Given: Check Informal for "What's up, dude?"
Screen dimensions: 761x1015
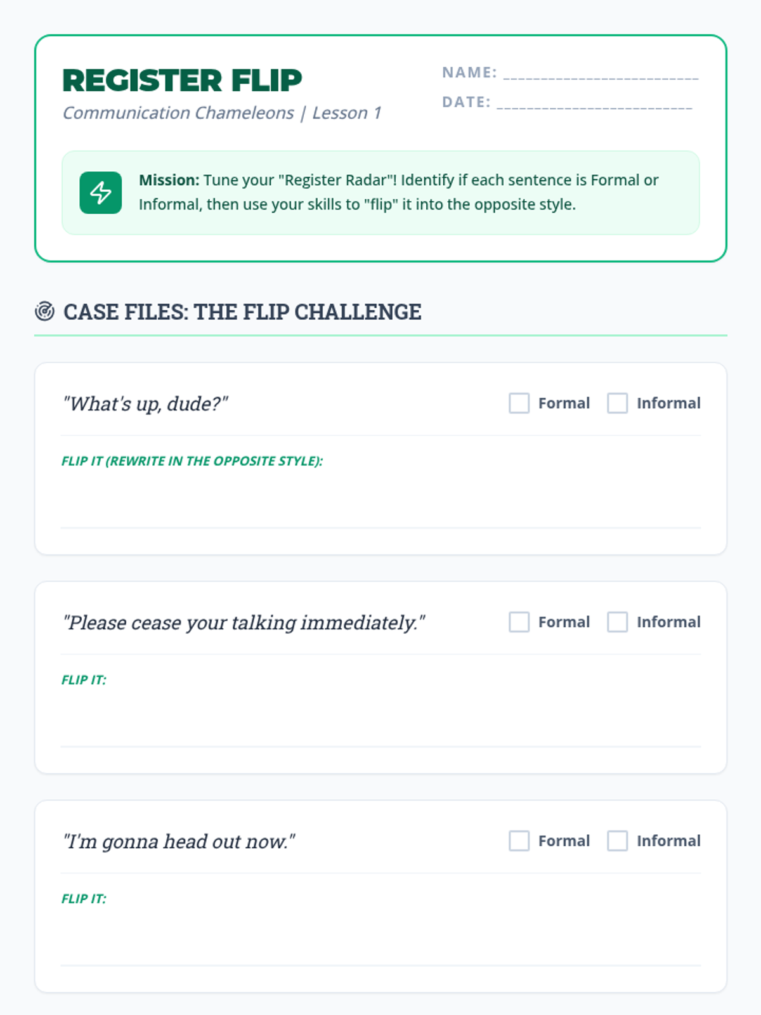Looking at the screenshot, I should pos(617,403).
